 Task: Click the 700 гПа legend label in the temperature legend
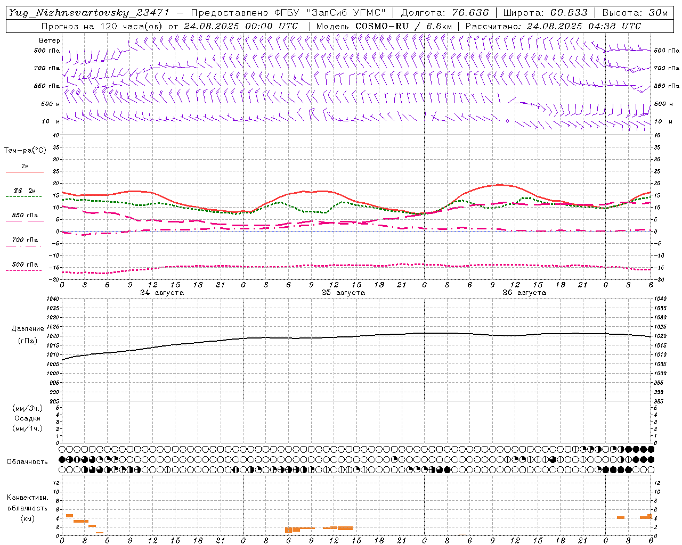tap(25, 240)
